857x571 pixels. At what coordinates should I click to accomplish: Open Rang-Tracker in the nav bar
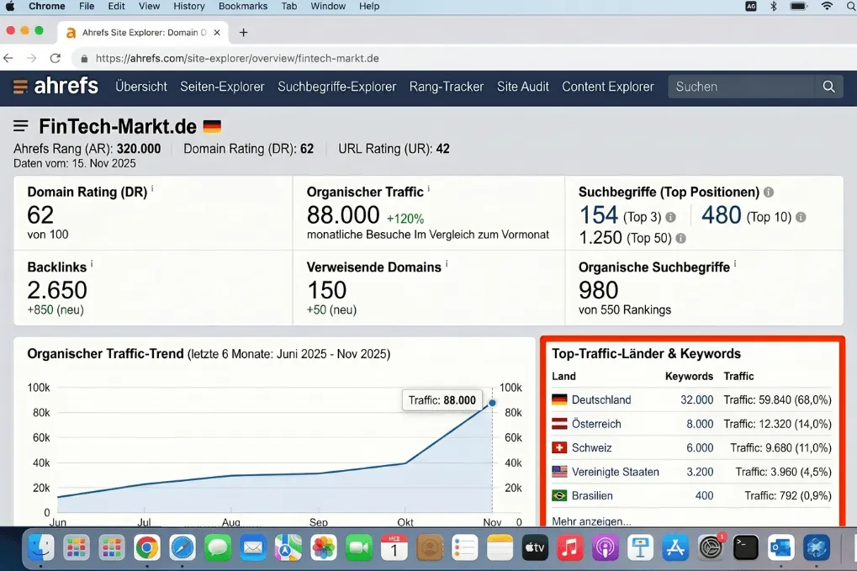tap(446, 87)
